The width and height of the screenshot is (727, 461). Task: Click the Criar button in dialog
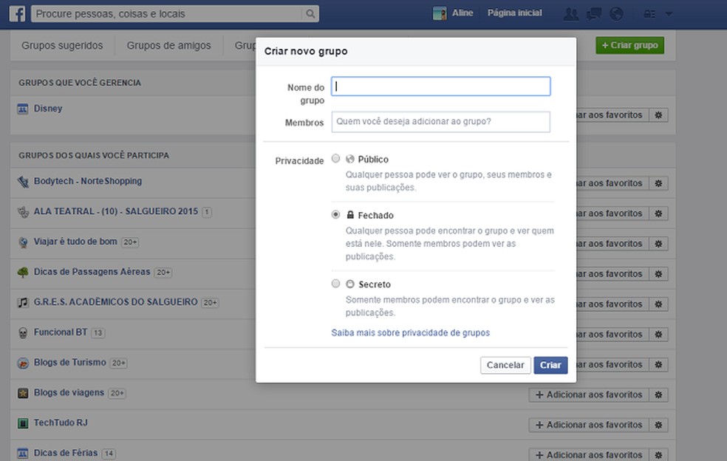point(550,365)
